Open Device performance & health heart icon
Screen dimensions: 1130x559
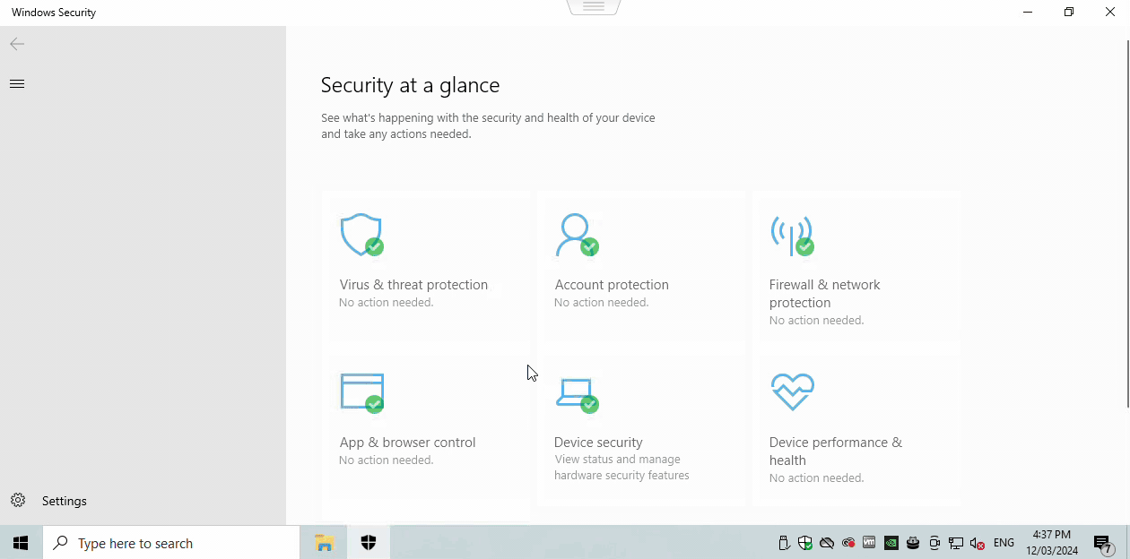tap(792, 391)
